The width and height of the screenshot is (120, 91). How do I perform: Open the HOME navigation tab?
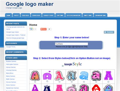click(x=8, y=15)
